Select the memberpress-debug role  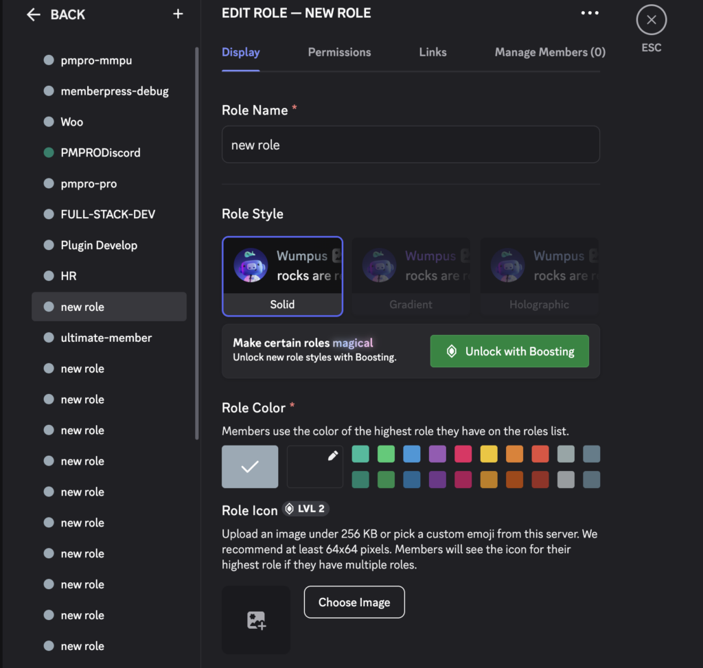click(109, 91)
